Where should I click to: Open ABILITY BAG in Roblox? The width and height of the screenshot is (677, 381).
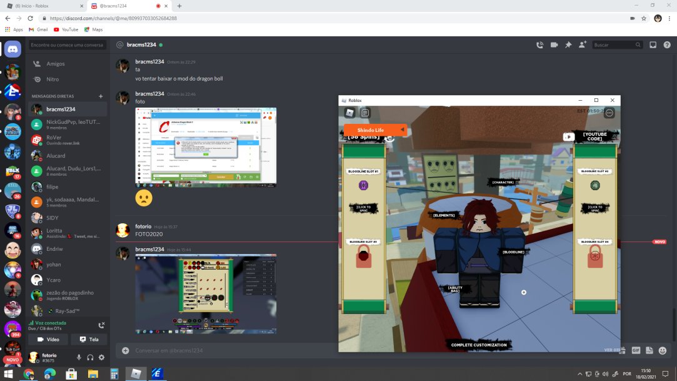pos(454,289)
